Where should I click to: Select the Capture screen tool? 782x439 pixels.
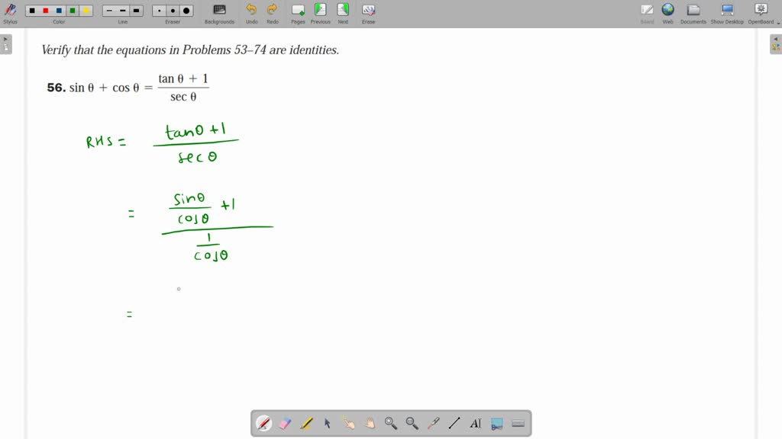tap(496, 423)
